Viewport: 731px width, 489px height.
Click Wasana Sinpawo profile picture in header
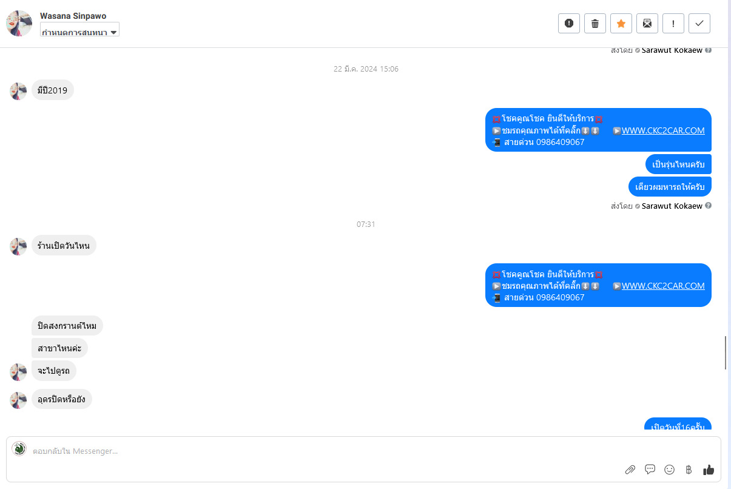point(19,24)
